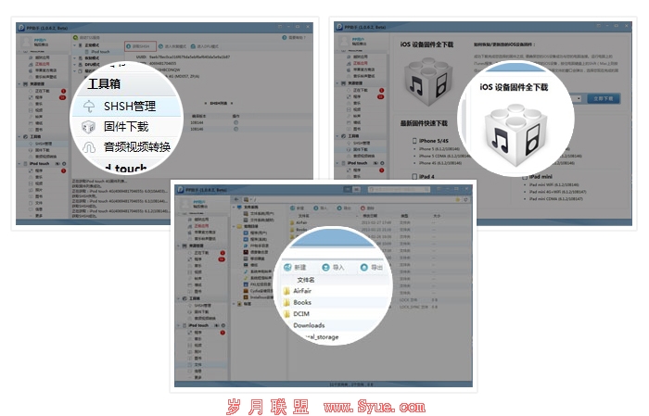This screenshot has width=649, height=416.
Task: Click the action circle in the 10B146 row
Action: click(235, 129)
